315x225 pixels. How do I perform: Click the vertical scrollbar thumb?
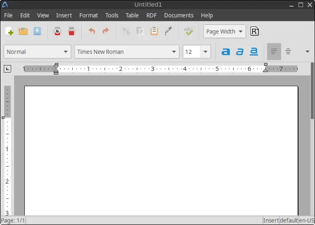(312, 91)
